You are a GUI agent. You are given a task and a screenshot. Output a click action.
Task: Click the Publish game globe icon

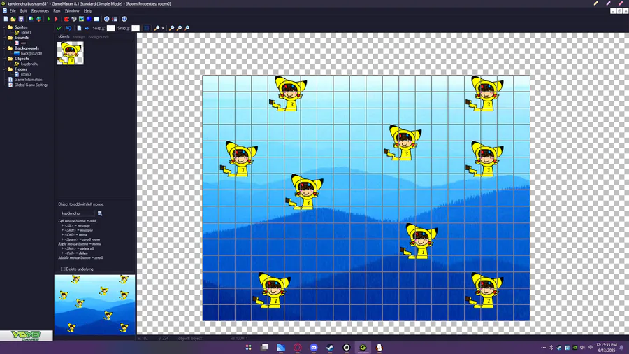pos(38,19)
